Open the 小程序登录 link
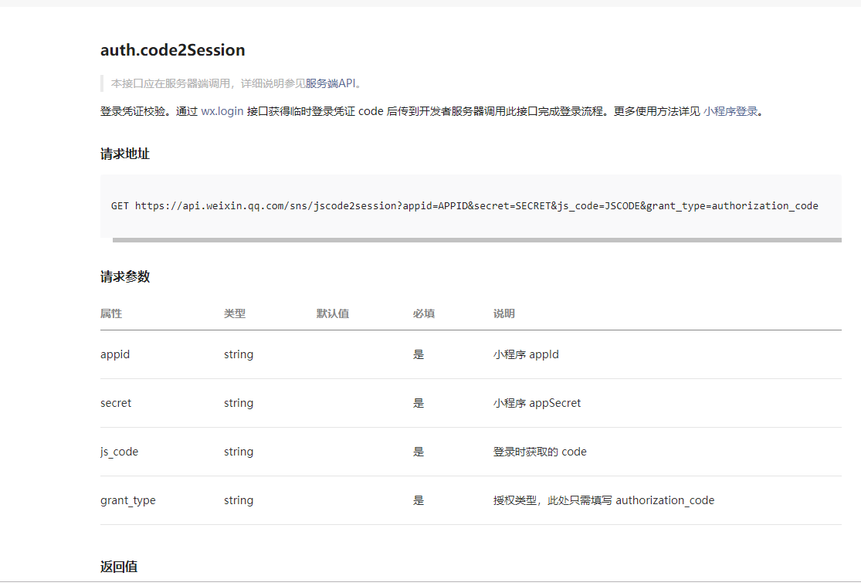Screen dimensions: 861x586 (730, 111)
